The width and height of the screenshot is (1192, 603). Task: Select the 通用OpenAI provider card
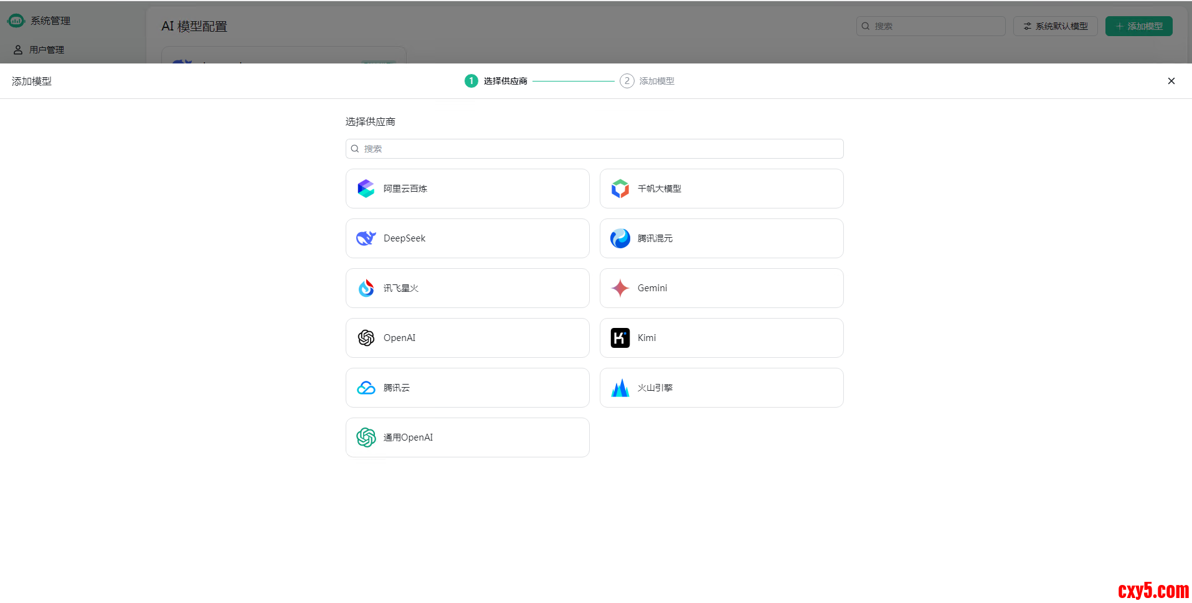coord(467,437)
